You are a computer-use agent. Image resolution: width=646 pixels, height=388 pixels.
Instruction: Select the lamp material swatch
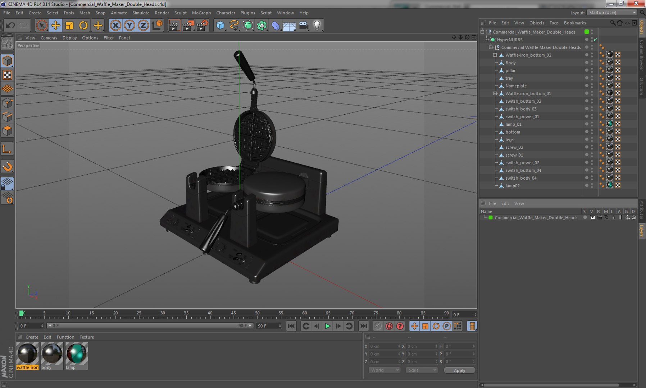(76, 353)
